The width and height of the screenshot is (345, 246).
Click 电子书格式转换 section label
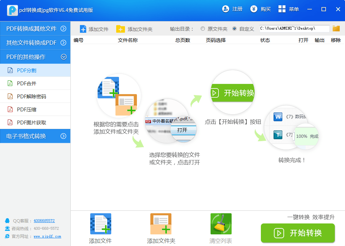click(x=26, y=136)
